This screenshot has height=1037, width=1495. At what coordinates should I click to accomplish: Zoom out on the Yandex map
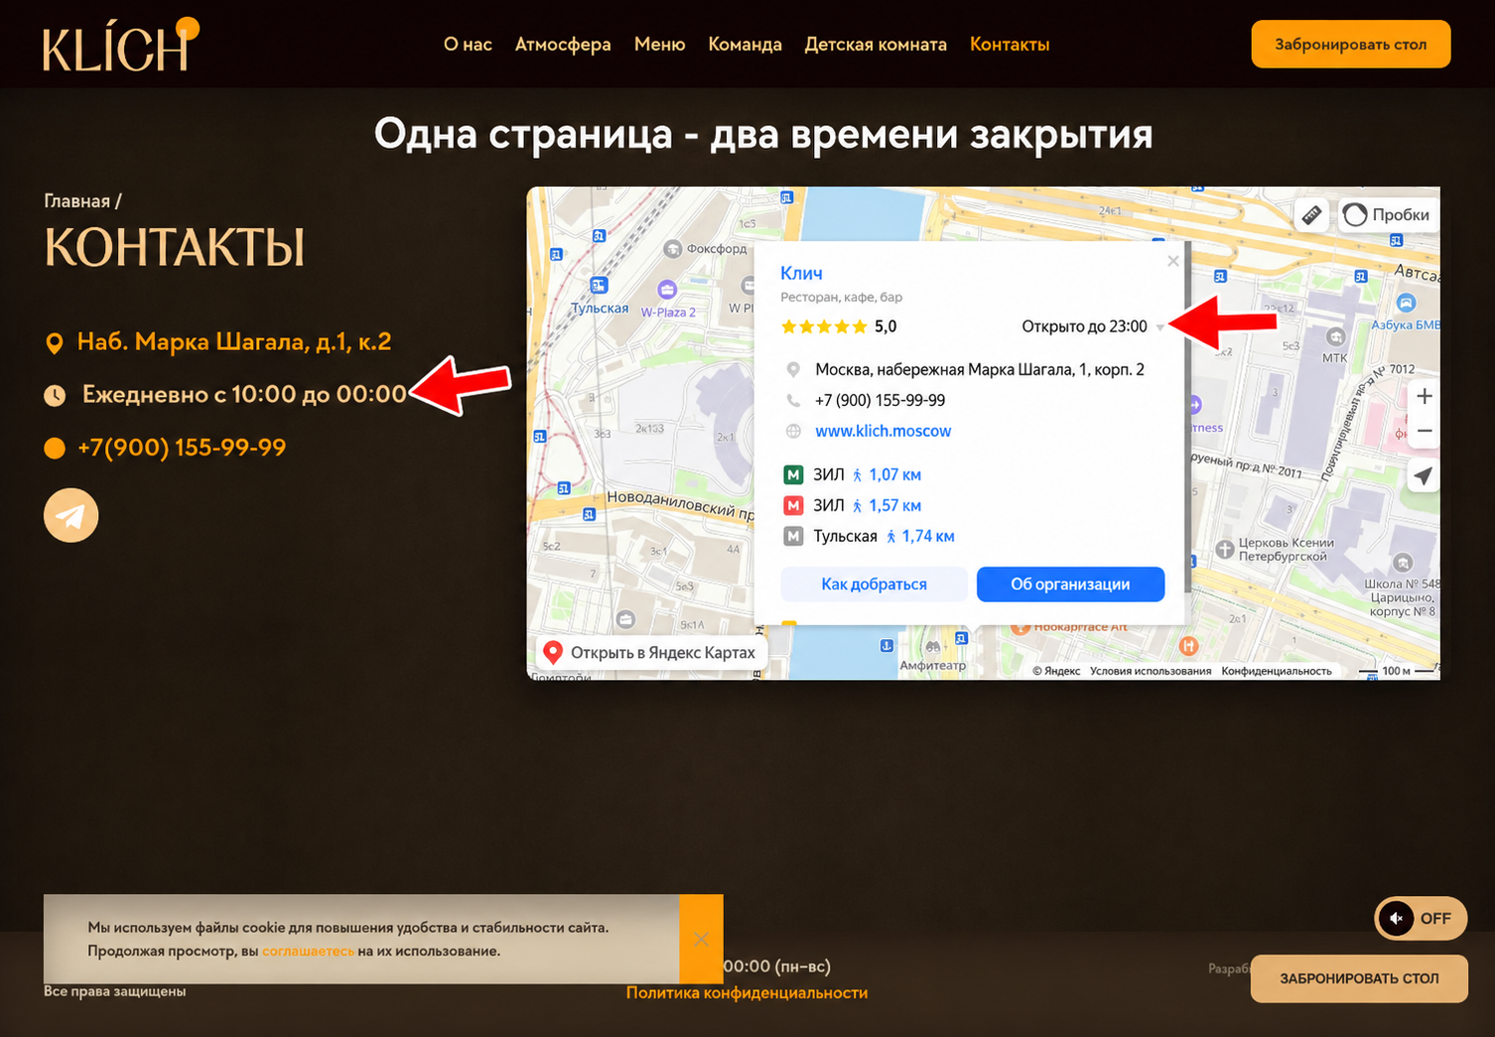(x=1424, y=431)
